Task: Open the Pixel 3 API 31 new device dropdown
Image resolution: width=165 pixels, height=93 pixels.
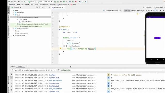Action: pyautogui.click(x=45, y=2)
